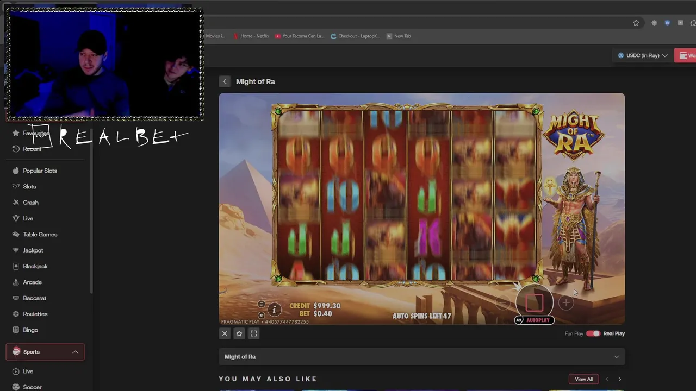Open the game info icon
The image size is (696, 391).
(x=274, y=310)
